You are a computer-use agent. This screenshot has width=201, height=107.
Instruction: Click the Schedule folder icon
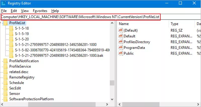6,83
